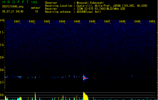Click the 0442 time marker
Image resolution: width=158 pixels, height=100 pixels.
(x=32, y=21)
